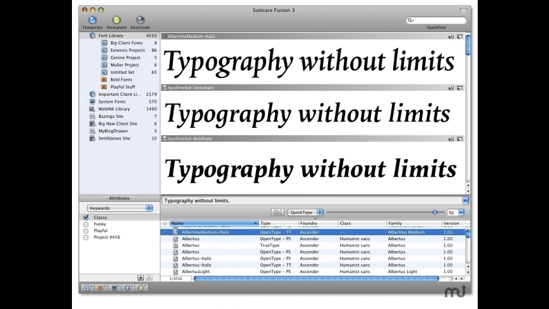This screenshot has width=549, height=309.
Task: Click the new set icon in the bottom toolbar
Action: [88, 288]
